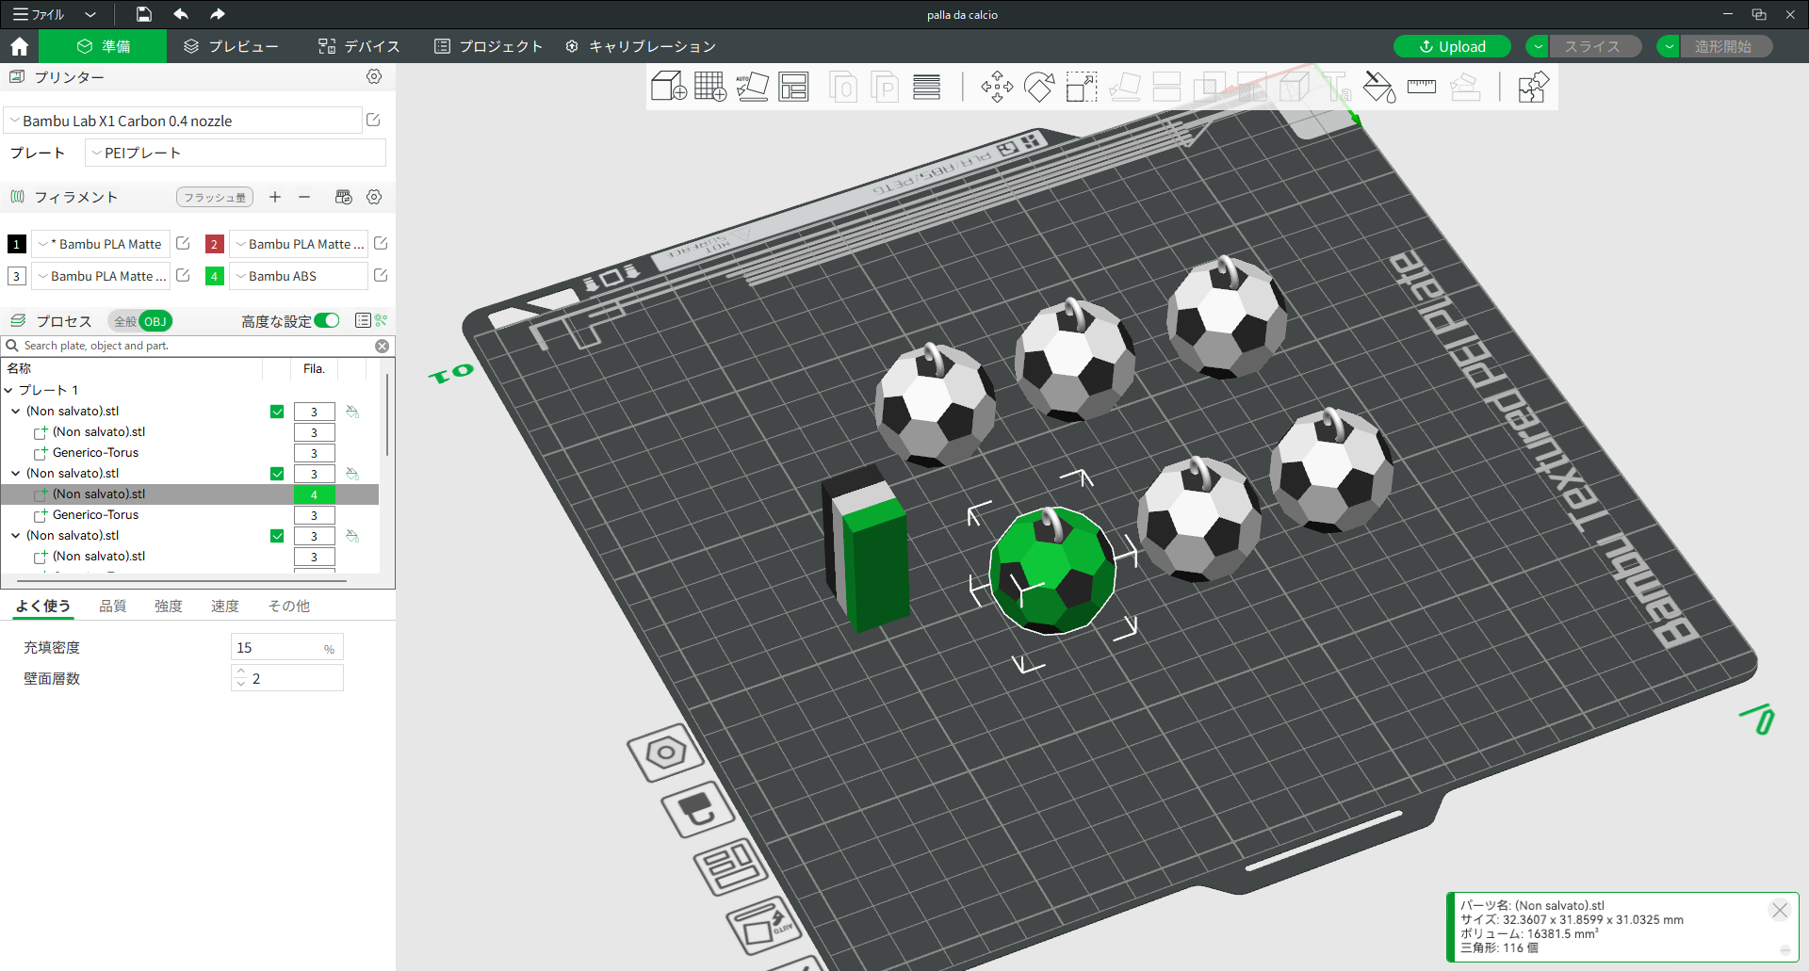Click the Add plate icon

click(710, 87)
